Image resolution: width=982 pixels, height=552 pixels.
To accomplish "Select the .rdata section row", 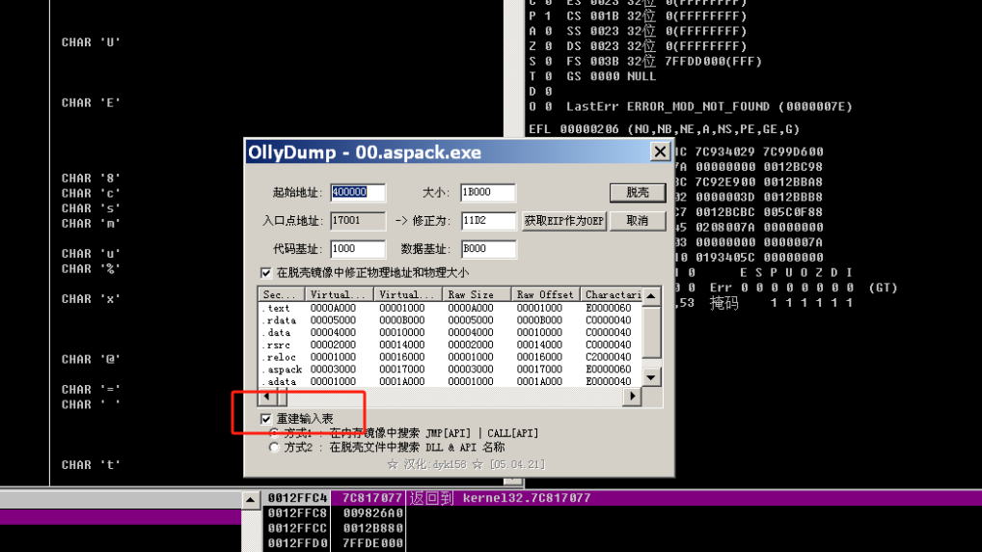I will [x=450, y=320].
